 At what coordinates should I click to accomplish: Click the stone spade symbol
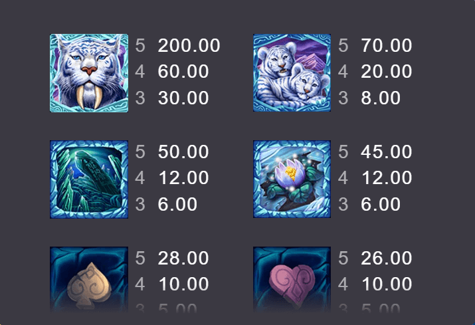[x=89, y=279]
